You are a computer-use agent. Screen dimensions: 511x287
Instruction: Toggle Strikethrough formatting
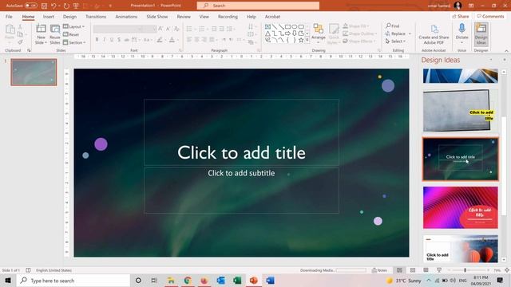coord(126,40)
